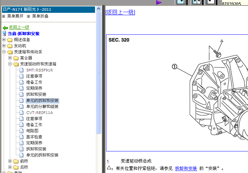The width and height of the screenshot is (248, 173).
Task: Open 注意事项 under CVT:RE0F11A
Action: pos(34,119)
